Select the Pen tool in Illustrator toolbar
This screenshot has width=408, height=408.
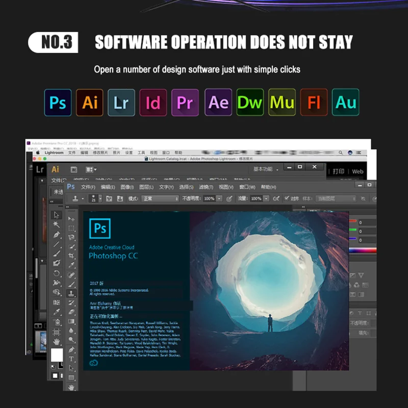coord(57,235)
